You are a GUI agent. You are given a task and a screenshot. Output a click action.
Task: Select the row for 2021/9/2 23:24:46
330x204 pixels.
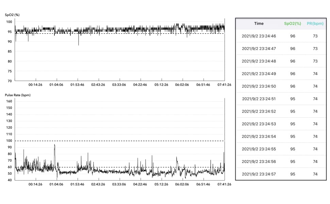(259, 36)
